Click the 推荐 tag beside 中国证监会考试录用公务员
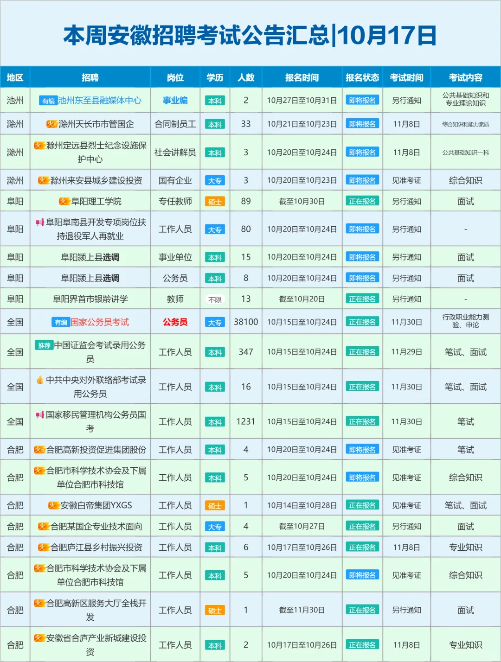This screenshot has height=662, width=501. pyautogui.click(x=44, y=345)
